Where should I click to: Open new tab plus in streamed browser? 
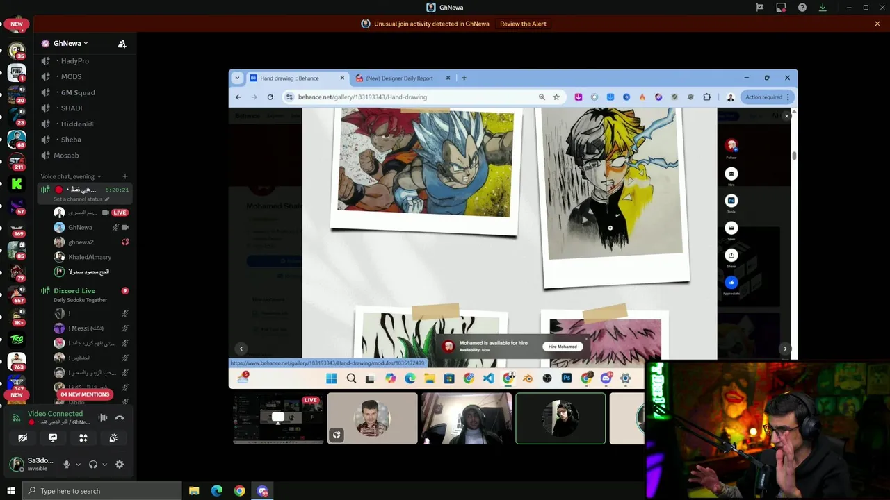coord(464,78)
